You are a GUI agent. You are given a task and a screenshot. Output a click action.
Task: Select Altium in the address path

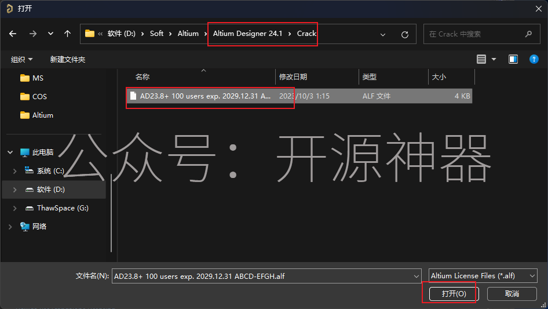tap(188, 34)
